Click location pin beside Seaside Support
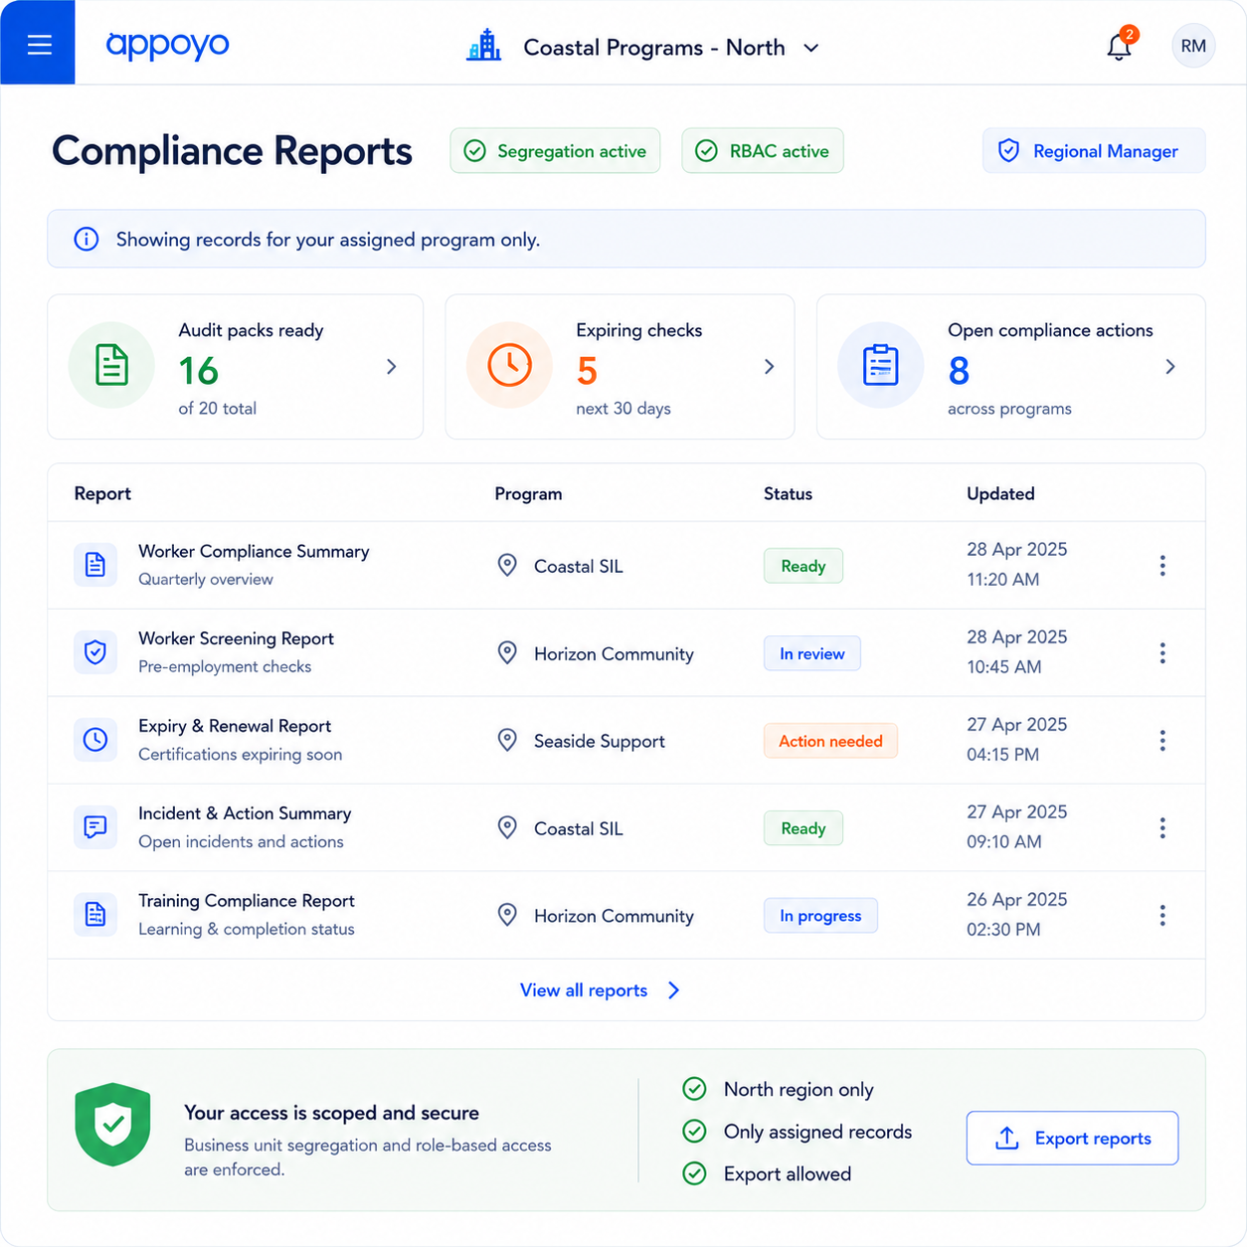The image size is (1247, 1247). [x=507, y=740]
